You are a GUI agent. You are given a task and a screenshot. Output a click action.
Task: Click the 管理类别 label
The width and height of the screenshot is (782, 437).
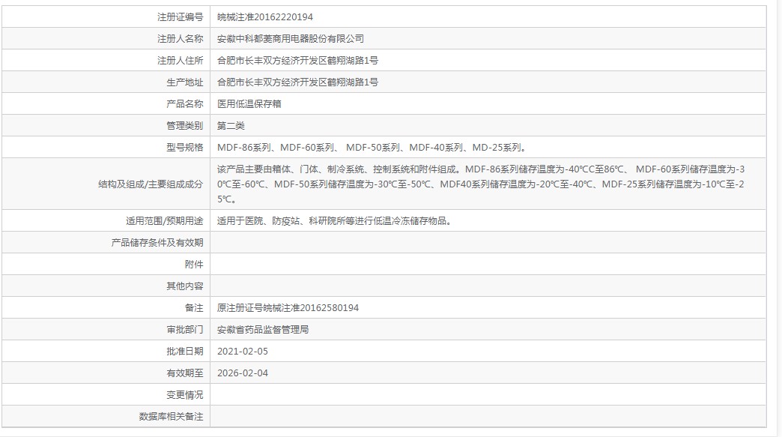(184, 126)
